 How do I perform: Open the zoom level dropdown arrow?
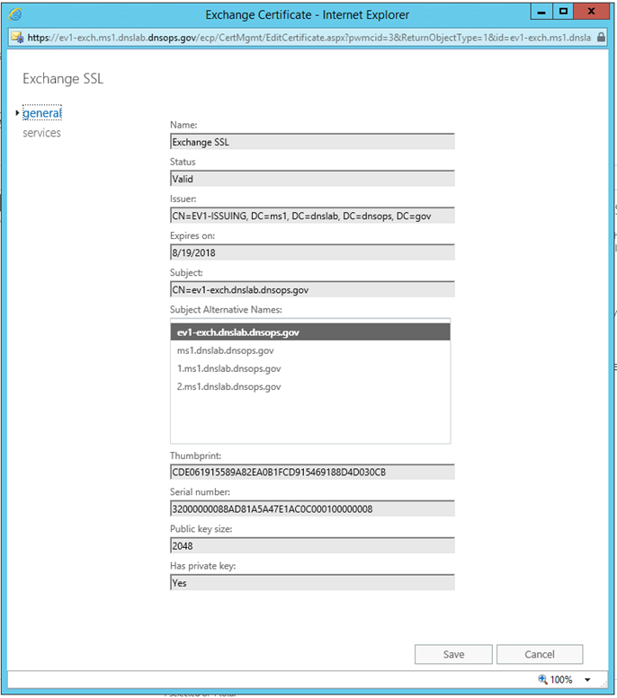(x=587, y=680)
